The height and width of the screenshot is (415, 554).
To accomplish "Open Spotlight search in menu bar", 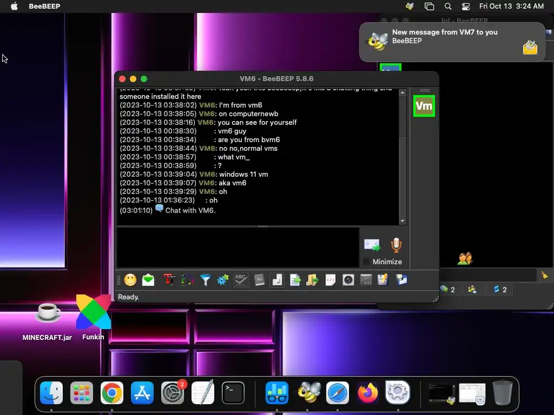I will point(448,6).
